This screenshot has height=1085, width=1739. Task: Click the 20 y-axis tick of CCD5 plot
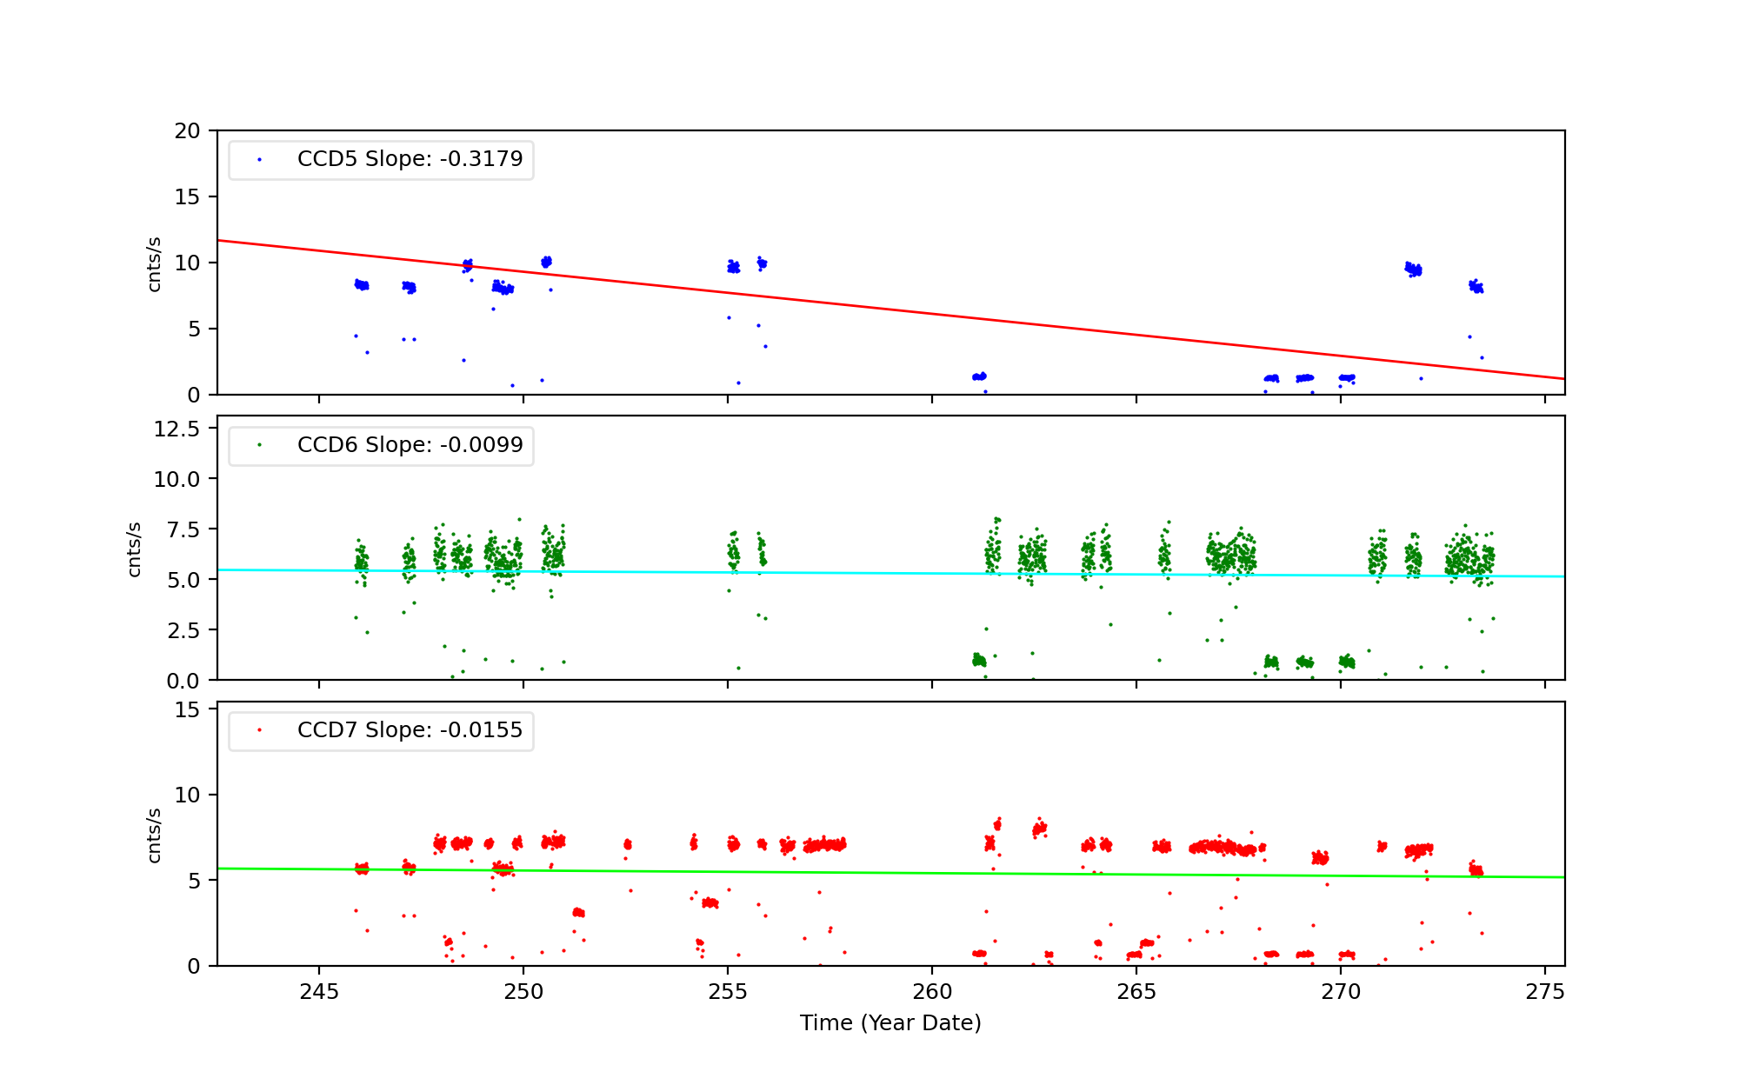187,131
